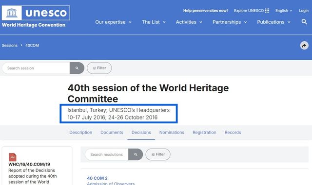312x185 pixels.
Task: Open the Nominations tab
Action: coord(172,133)
